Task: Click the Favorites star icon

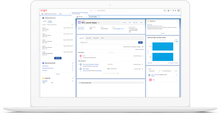Action: tap(165, 11)
